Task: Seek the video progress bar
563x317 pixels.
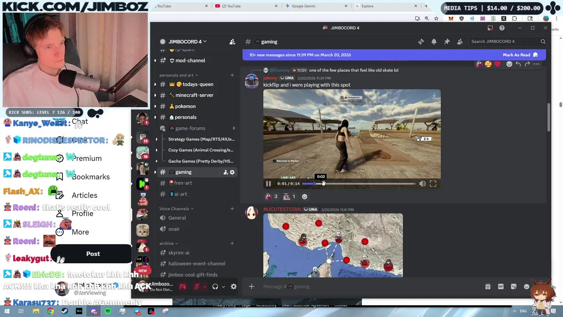Action: [x=358, y=184]
